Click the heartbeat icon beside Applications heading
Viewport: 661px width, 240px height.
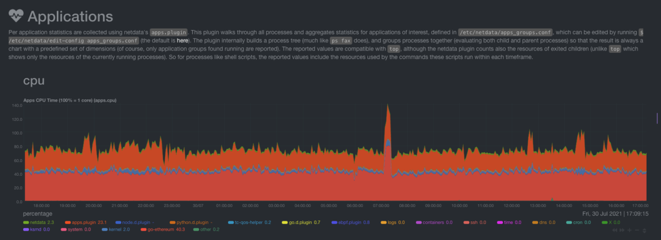(15, 17)
